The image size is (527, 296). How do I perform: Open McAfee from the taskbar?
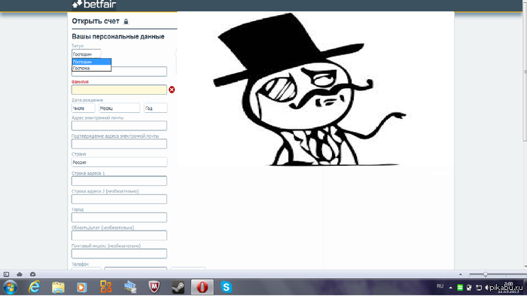point(154,287)
